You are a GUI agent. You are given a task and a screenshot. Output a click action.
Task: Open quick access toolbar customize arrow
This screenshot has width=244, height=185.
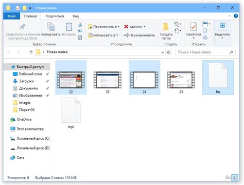[30, 8]
